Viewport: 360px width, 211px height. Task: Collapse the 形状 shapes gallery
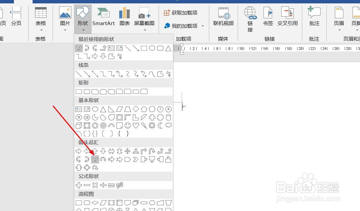(x=83, y=19)
